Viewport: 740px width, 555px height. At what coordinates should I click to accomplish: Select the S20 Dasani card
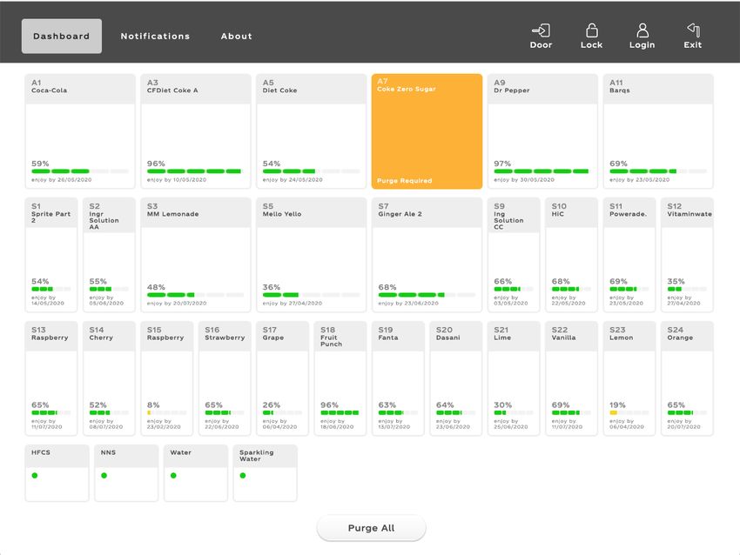pos(456,378)
